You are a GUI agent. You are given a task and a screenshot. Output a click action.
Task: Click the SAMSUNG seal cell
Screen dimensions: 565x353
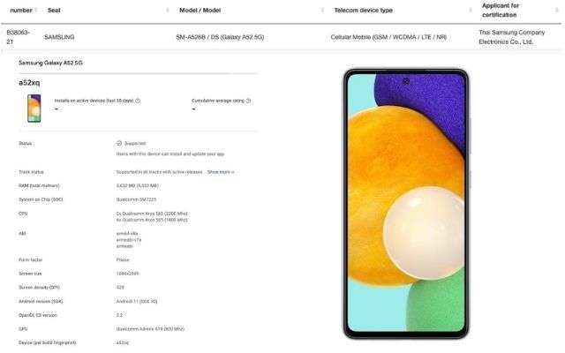pos(59,37)
